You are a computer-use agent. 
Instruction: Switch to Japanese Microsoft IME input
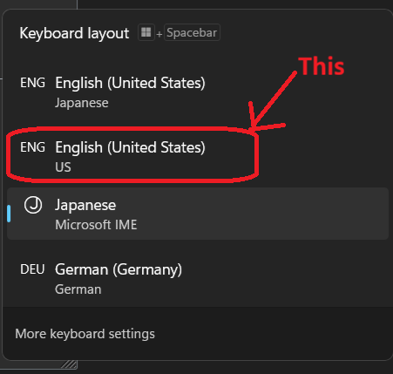(198, 214)
